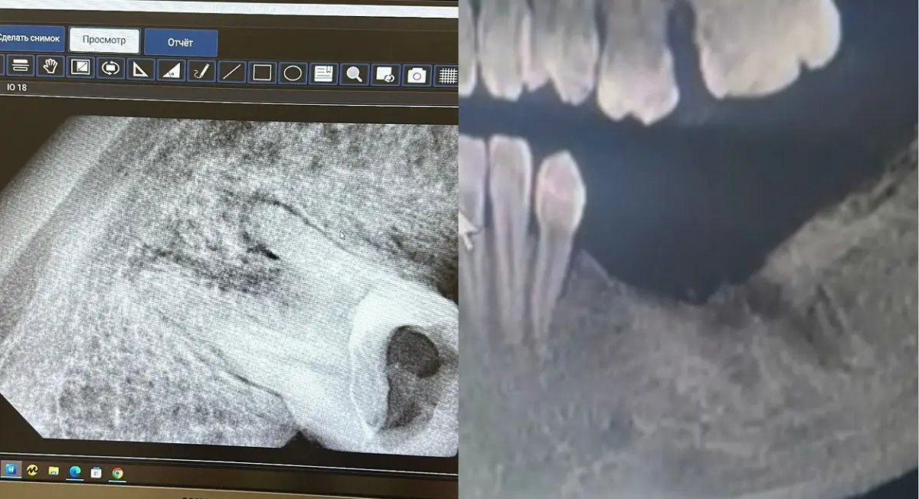This screenshot has width=919, height=499.
Task: Select the ellipse shape tool
Action: (x=293, y=73)
